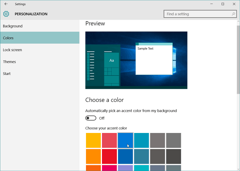The width and height of the screenshot is (240, 171).
Task: Maximize the Settings window
Action: tap(223, 4)
